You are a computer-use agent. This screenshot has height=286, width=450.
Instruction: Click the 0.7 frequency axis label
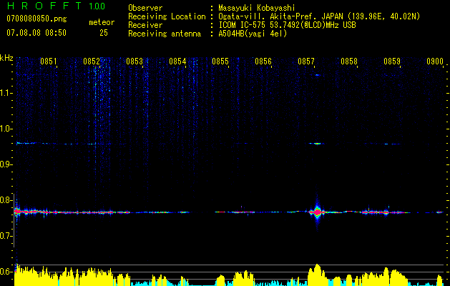point(6,236)
